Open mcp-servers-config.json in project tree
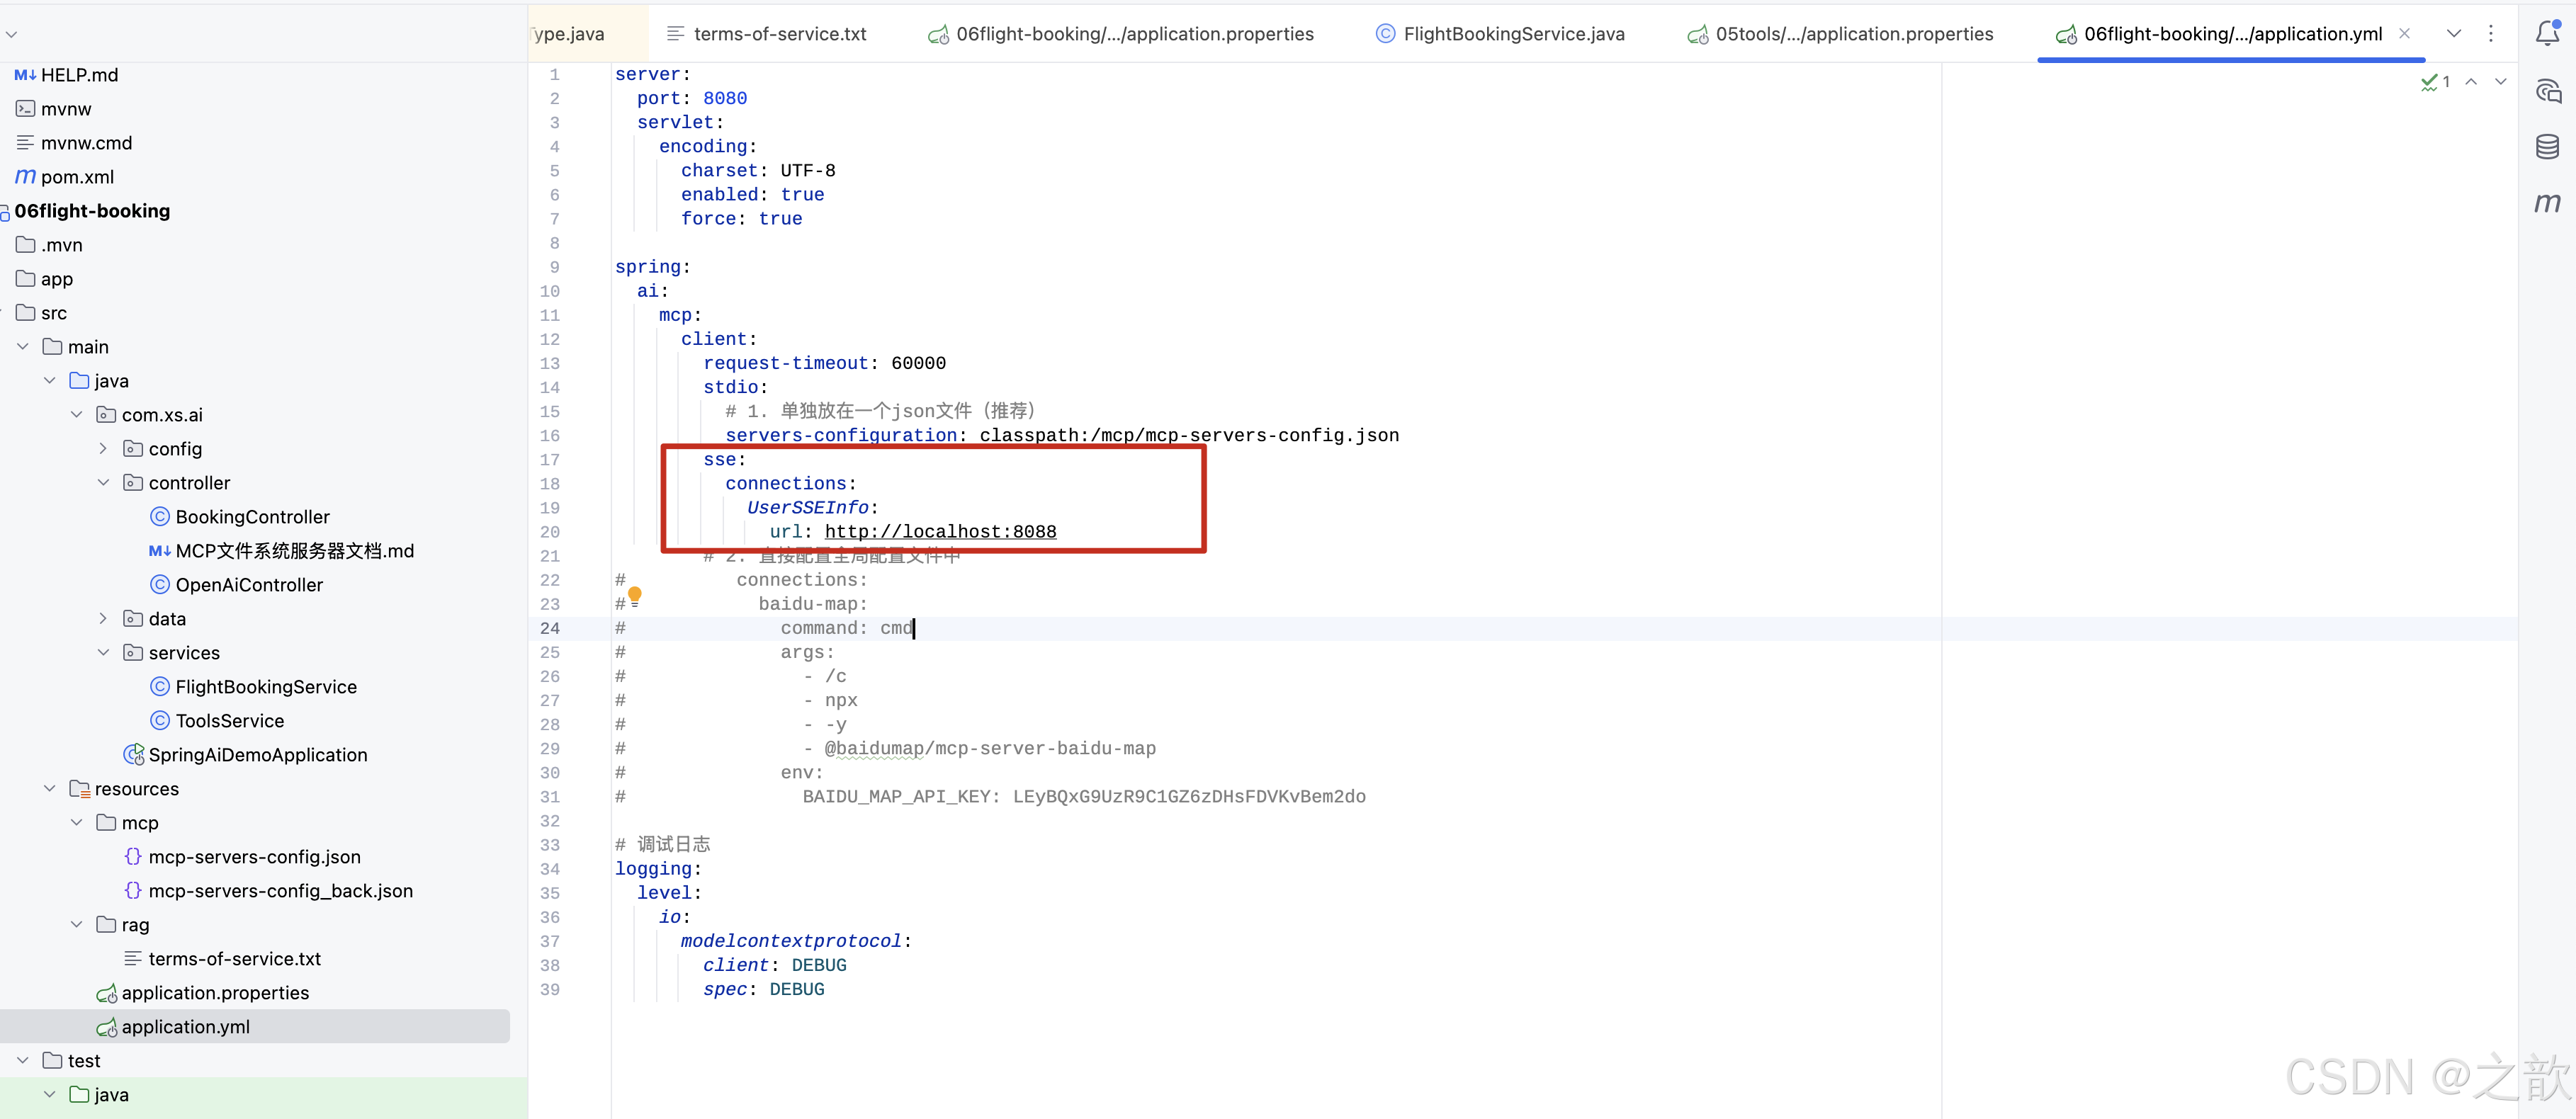 click(x=254, y=857)
